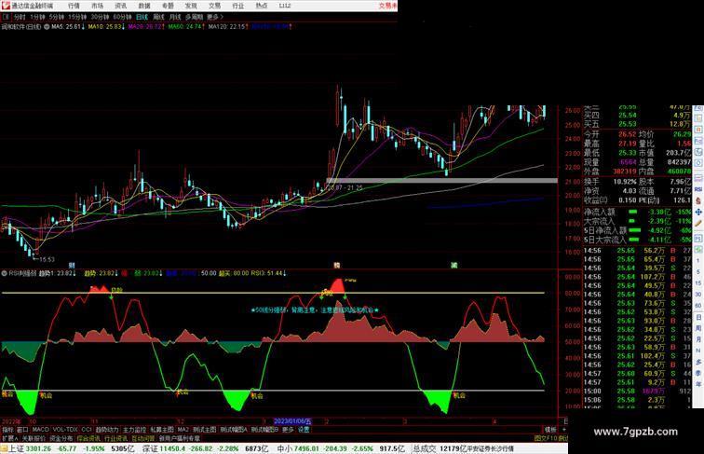Viewport: 704px width, 454px height.
Task: Expand 更多 timeframe options
Action: 214,17
